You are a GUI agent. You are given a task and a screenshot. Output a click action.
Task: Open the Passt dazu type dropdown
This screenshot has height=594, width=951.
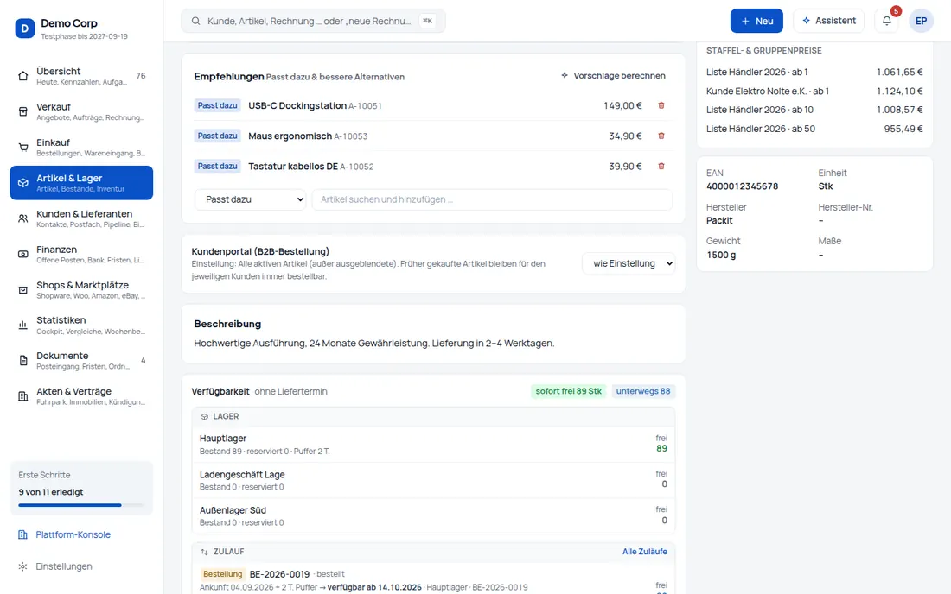click(251, 199)
